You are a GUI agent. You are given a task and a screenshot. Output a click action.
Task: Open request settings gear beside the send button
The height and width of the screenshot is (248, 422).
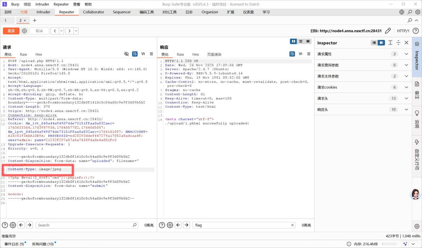24,31
